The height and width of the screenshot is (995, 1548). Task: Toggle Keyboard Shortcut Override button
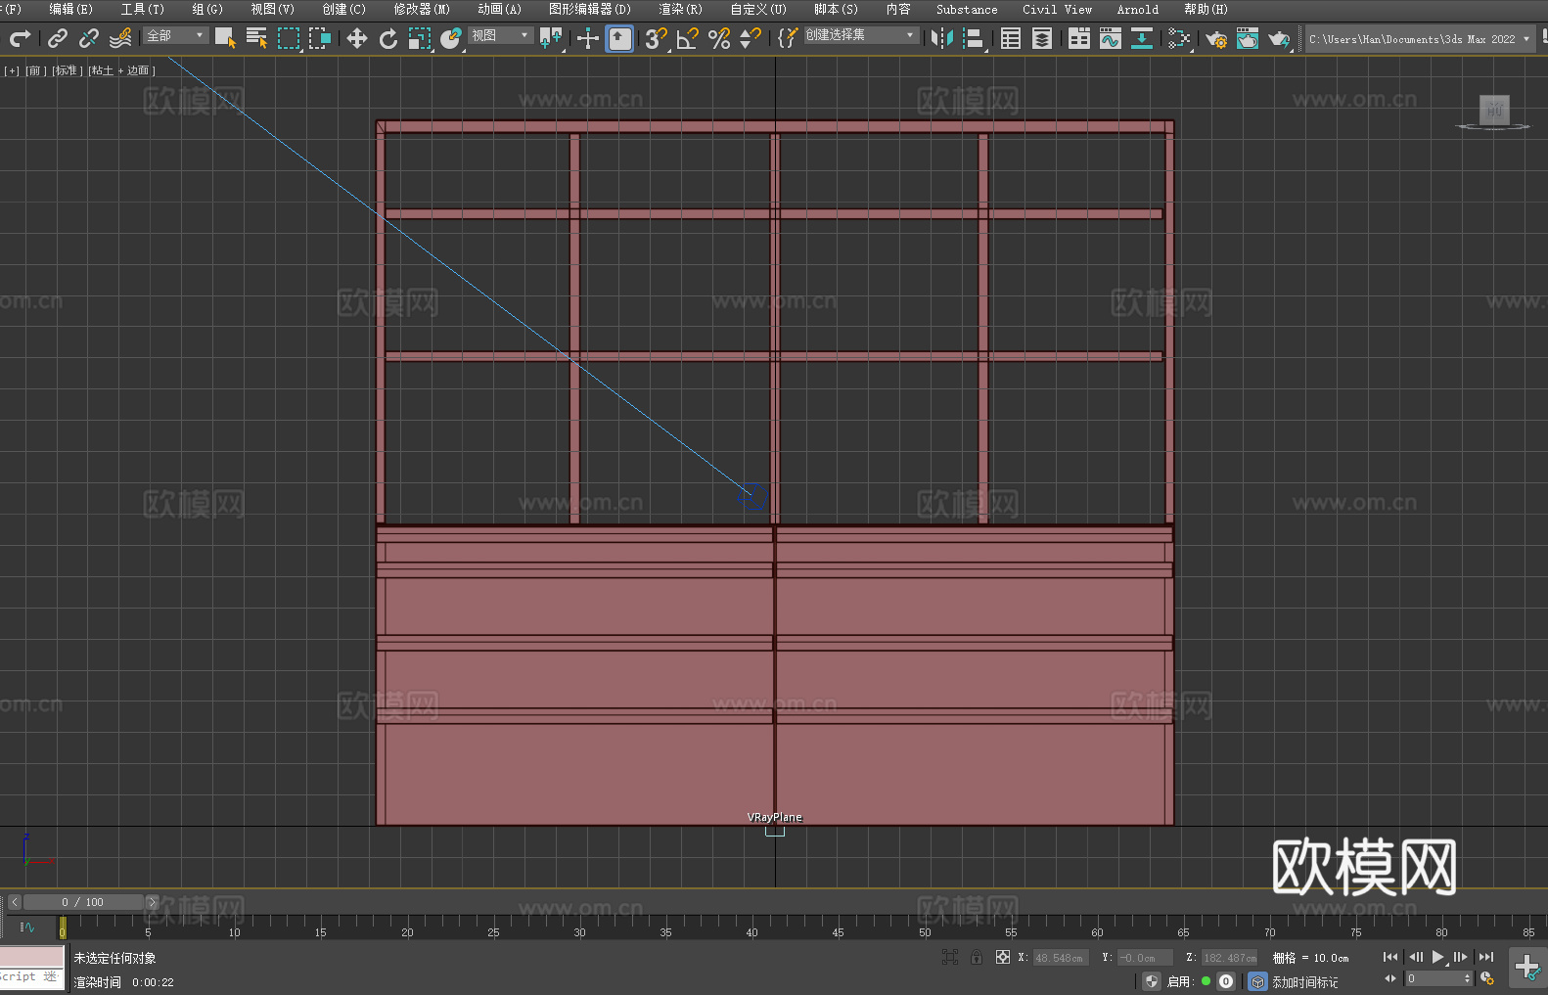click(x=619, y=38)
